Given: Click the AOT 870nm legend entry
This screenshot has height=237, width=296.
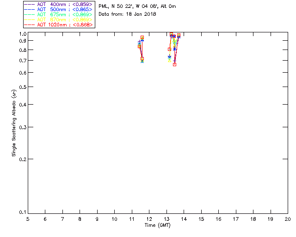Looking at the screenshot, I should pyautogui.click(x=59, y=19).
